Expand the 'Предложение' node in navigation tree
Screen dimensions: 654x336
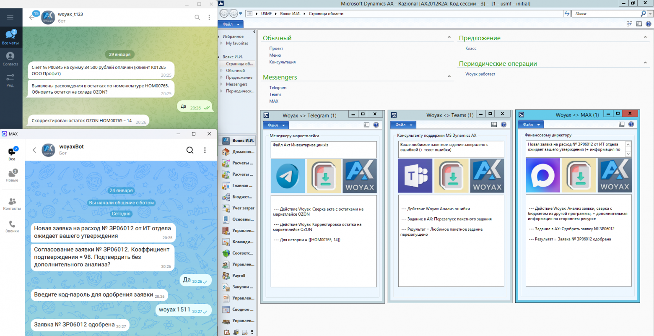222,78
